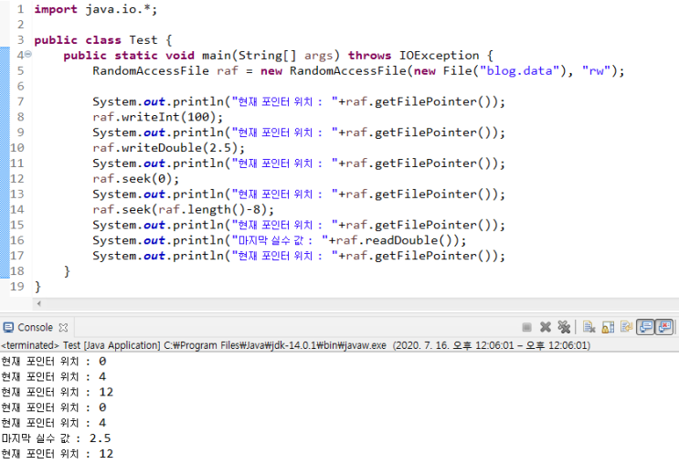Toggle word wrap for the console
The height and width of the screenshot is (464, 679).
pyautogui.click(x=626, y=327)
